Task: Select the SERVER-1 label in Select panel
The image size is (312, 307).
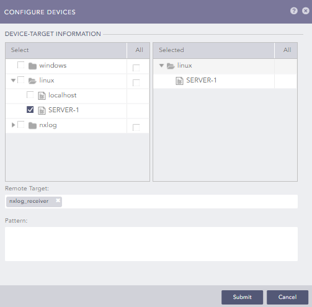Action: [x=64, y=110]
